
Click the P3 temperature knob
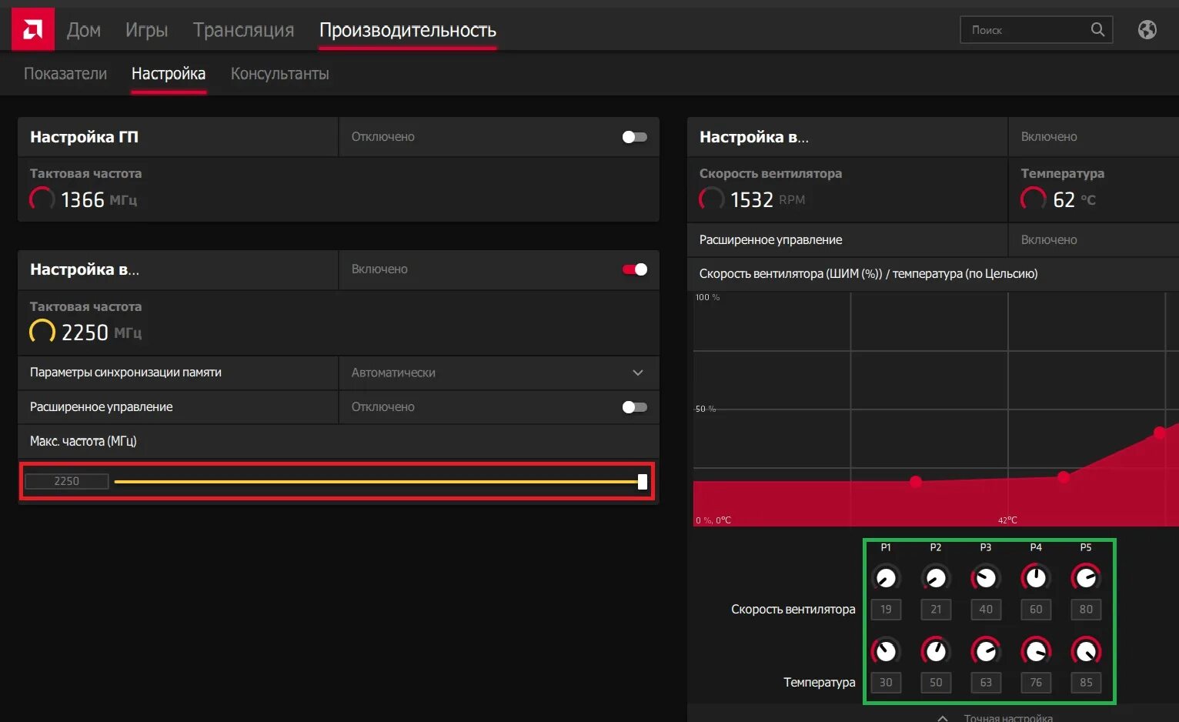[986, 651]
